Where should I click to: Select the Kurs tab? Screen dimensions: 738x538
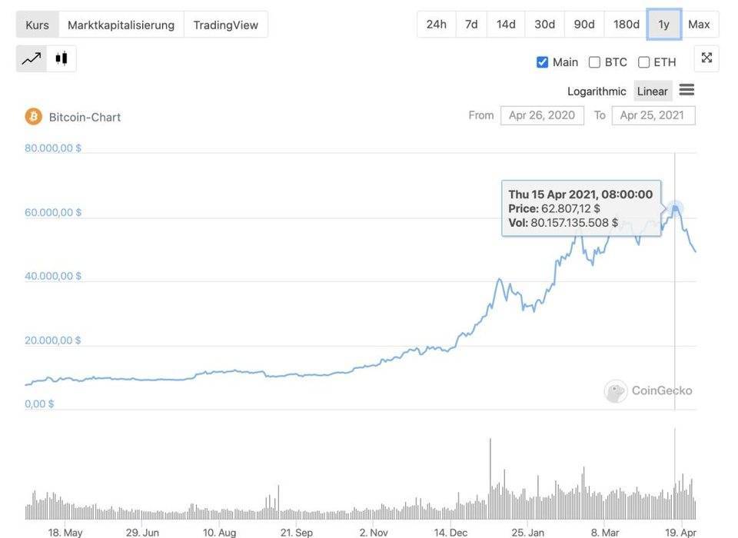(x=37, y=25)
